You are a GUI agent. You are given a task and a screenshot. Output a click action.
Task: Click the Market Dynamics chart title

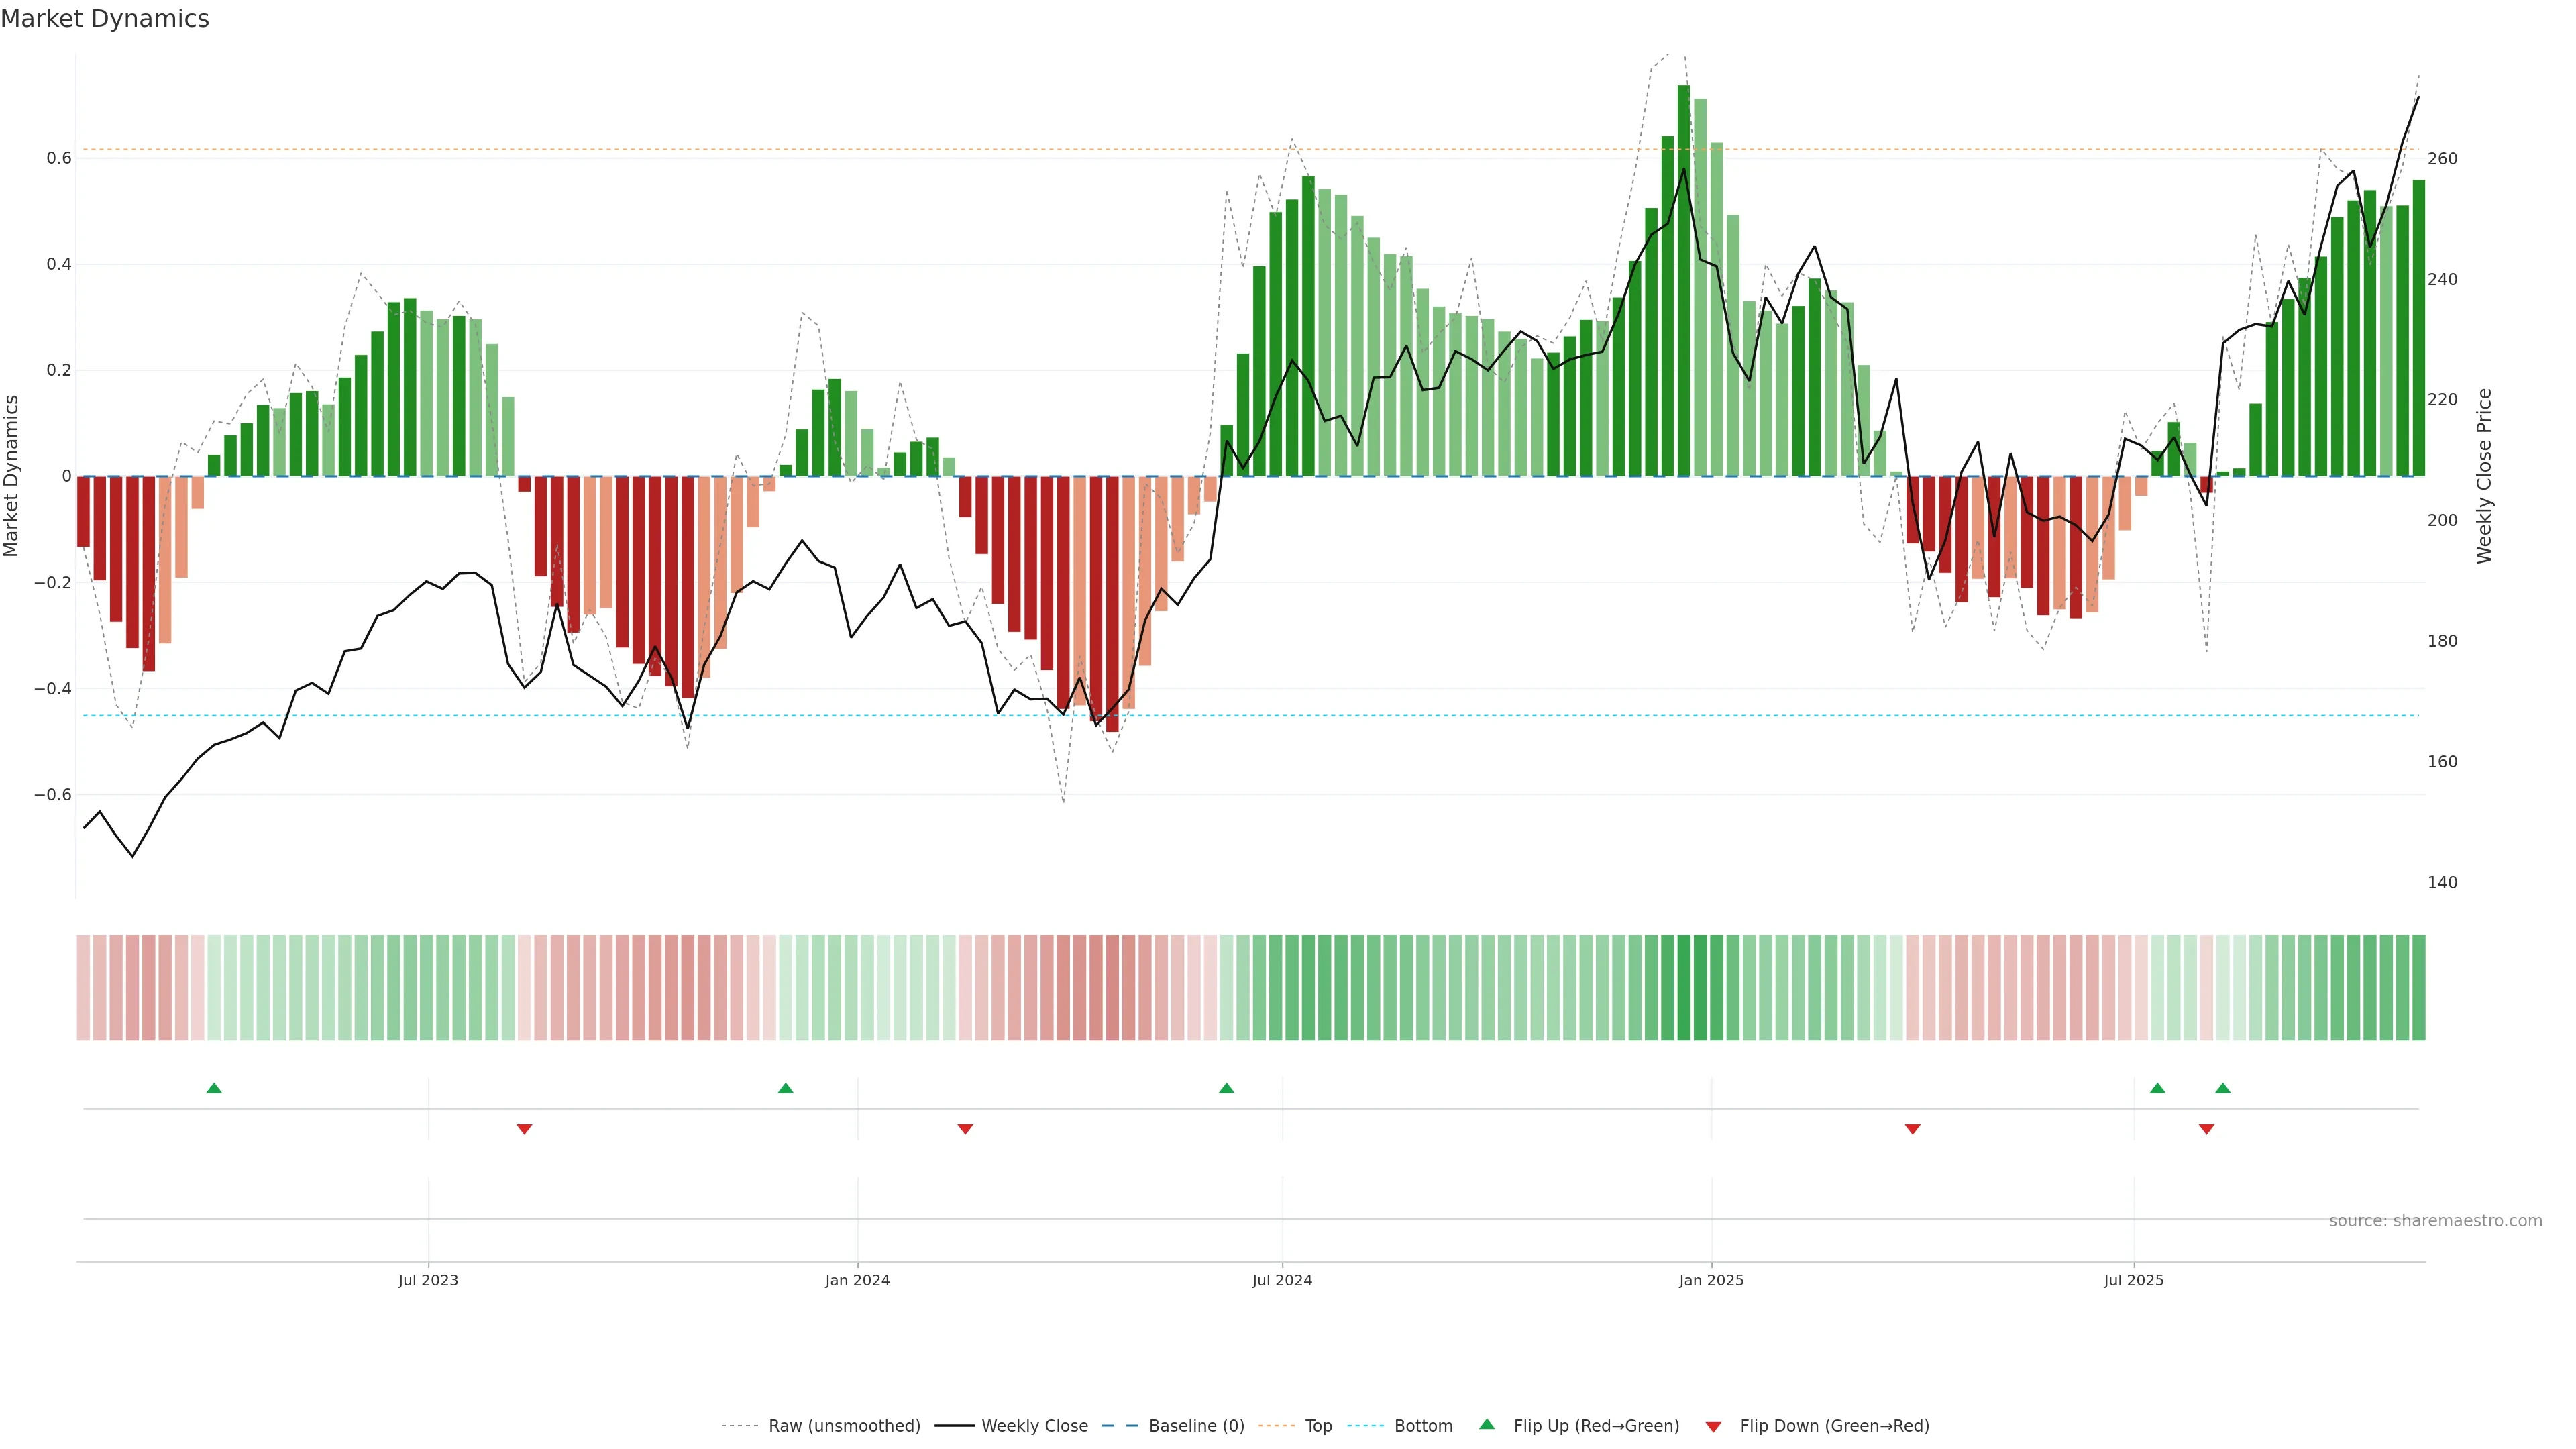coord(105,19)
